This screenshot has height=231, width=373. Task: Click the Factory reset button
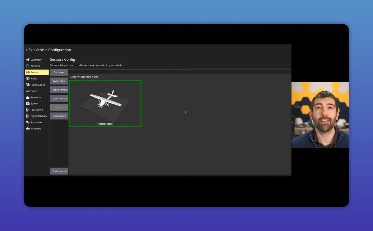(59, 171)
